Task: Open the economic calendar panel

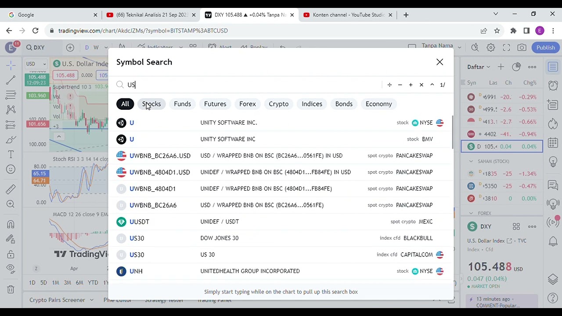Action: click(x=553, y=143)
